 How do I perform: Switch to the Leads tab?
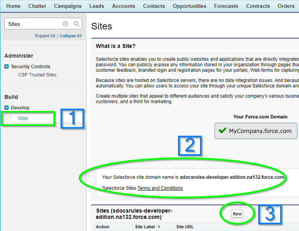click(x=97, y=6)
